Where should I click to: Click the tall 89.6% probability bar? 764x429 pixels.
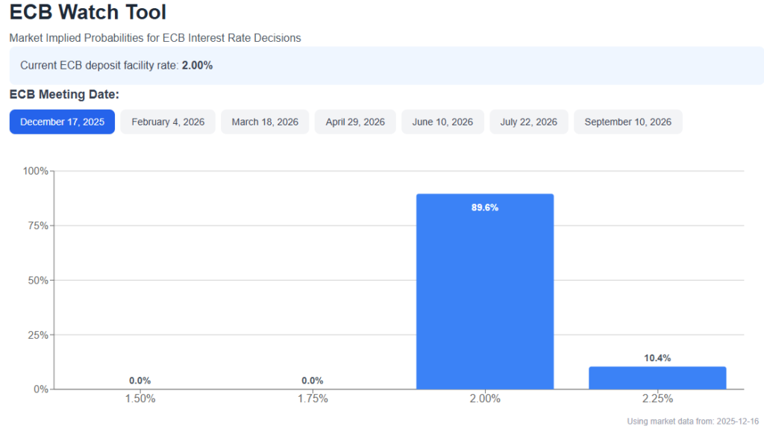coord(485,291)
